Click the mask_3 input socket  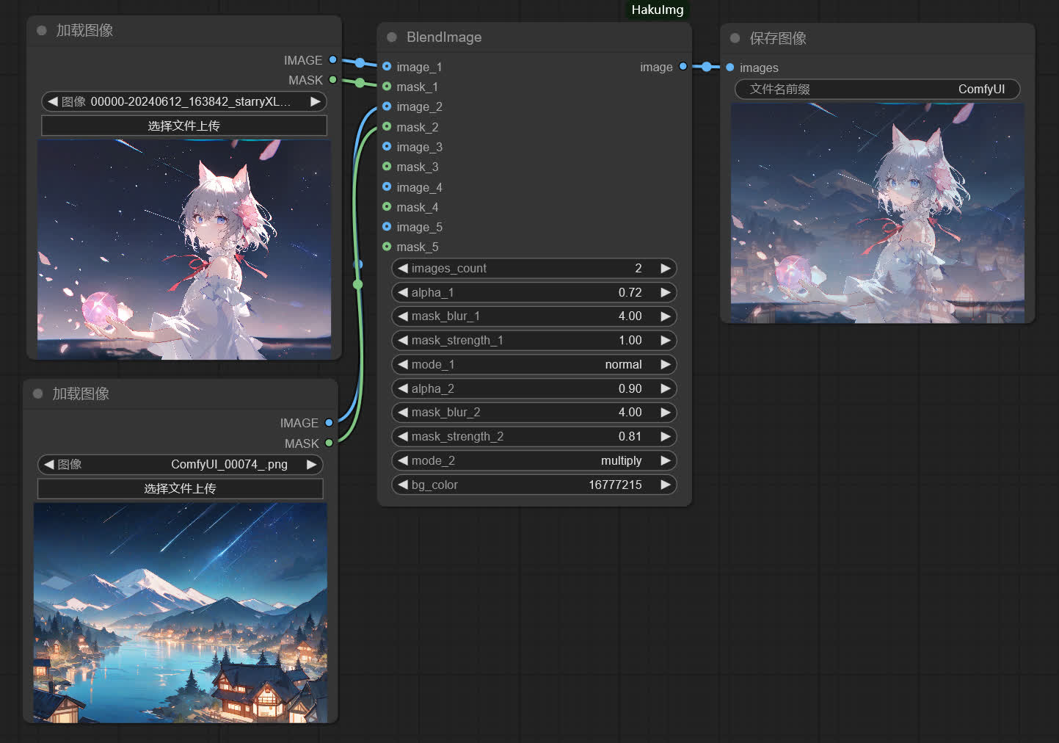(387, 167)
